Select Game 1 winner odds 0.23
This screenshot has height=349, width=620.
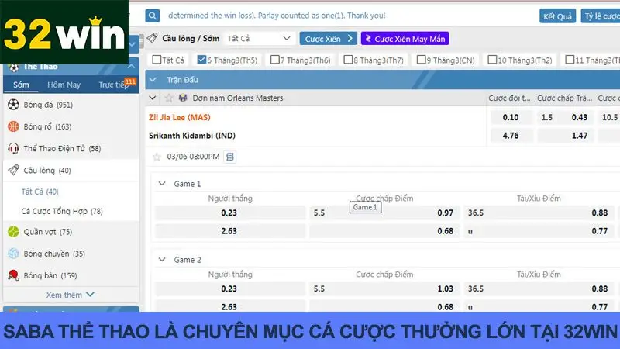(230, 213)
